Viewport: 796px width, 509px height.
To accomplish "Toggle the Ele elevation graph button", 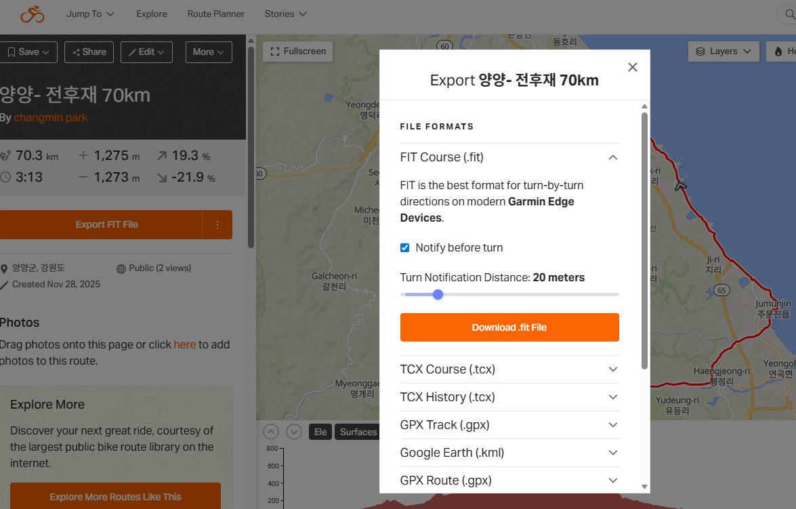I will click(x=320, y=432).
